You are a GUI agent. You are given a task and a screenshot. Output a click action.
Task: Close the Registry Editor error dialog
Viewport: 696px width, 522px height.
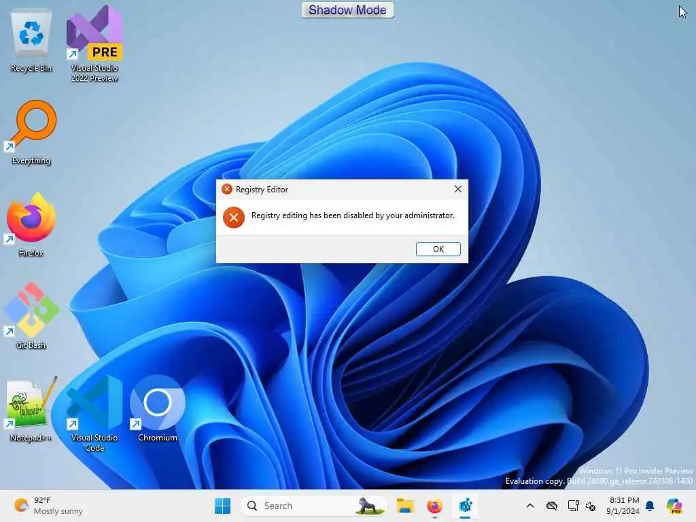tap(458, 189)
